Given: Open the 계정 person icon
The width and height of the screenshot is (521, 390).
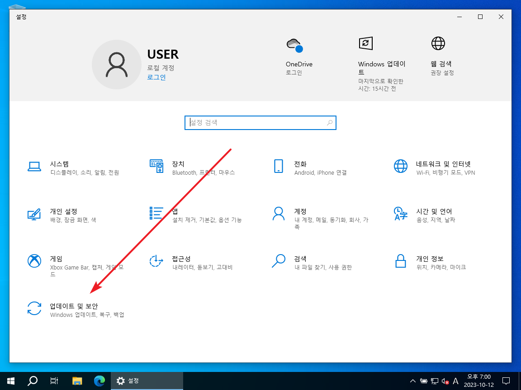Looking at the screenshot, I should pyautogui.click(x=279, y=214).
